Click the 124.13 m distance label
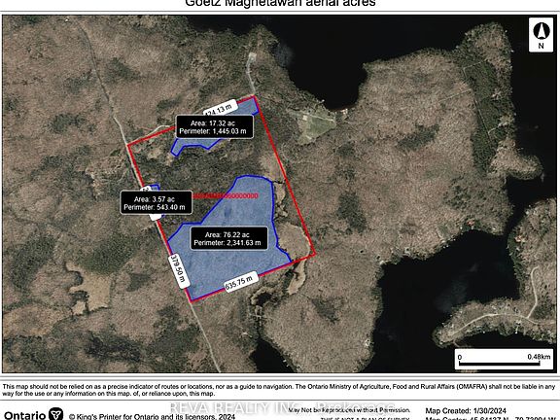 click(222, 108)
